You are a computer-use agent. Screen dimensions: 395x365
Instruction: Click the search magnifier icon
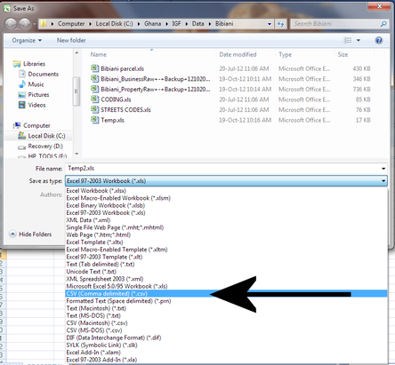(x=383, y=24)
